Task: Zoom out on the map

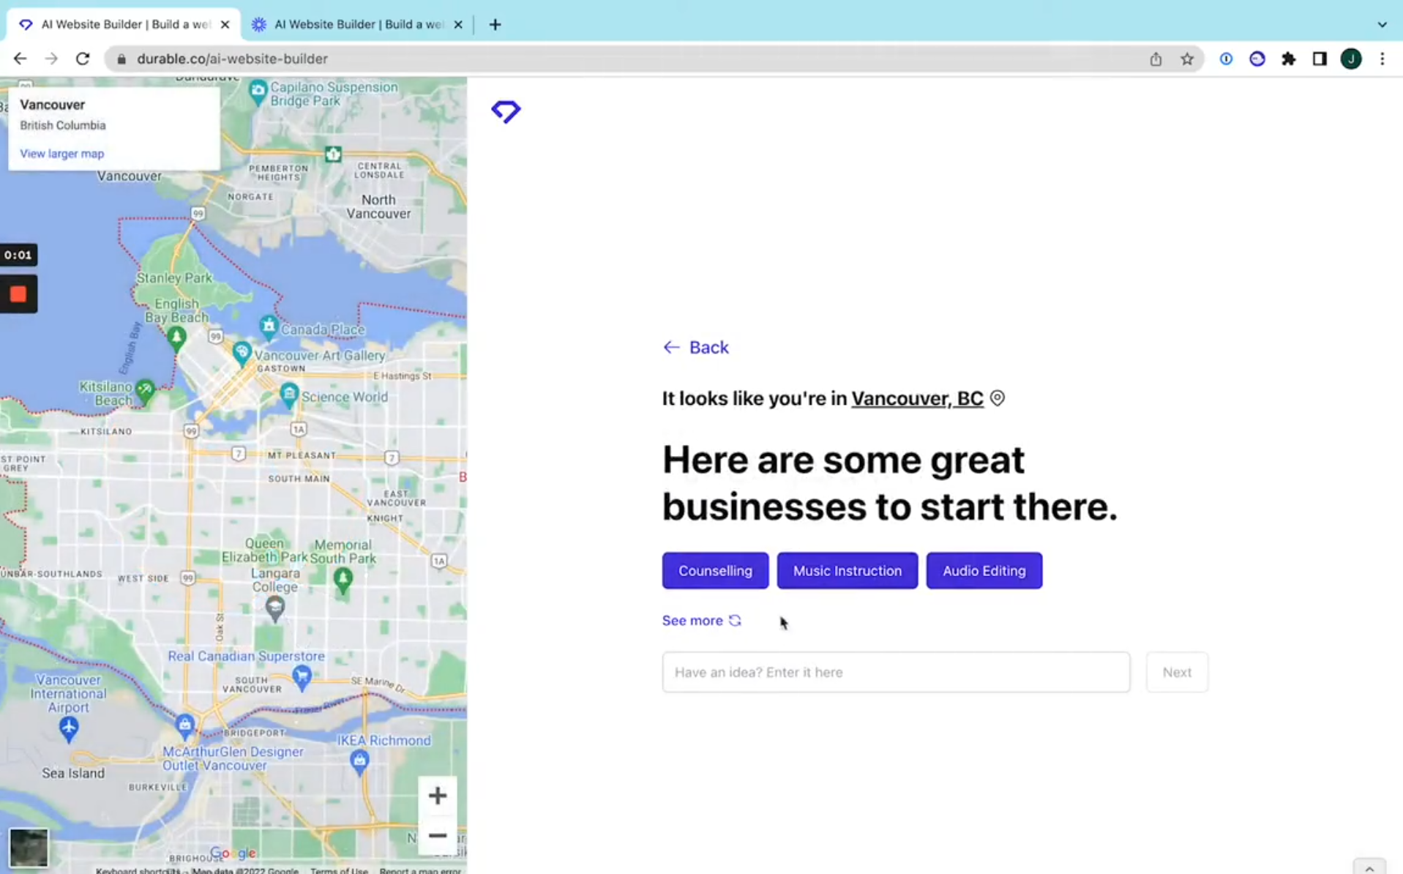Action: click(x=437, y=835)
